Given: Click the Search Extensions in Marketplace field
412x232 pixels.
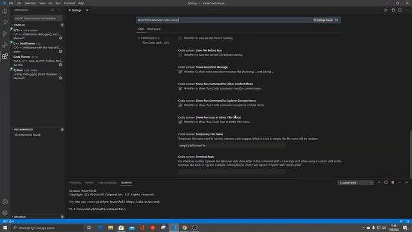Looking at the screenshot, I should [x=38, y=19].
